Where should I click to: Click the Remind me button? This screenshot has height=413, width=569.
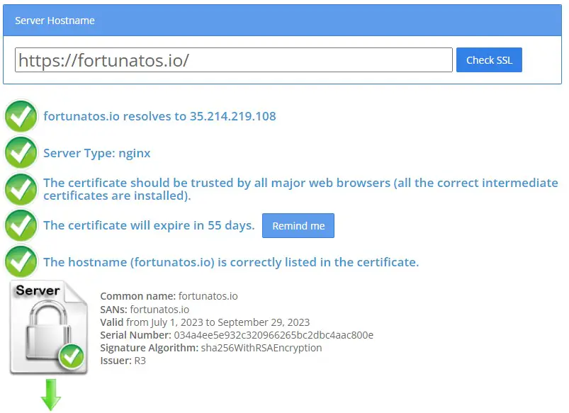point(298,226)
